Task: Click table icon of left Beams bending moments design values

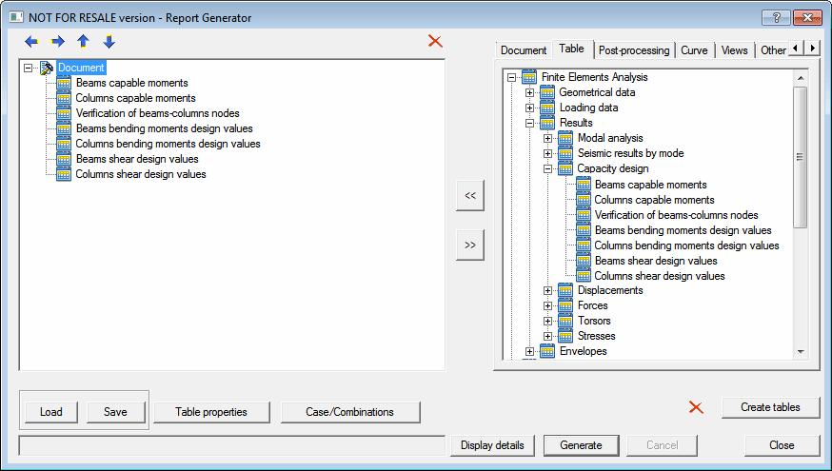Action: 64,128
